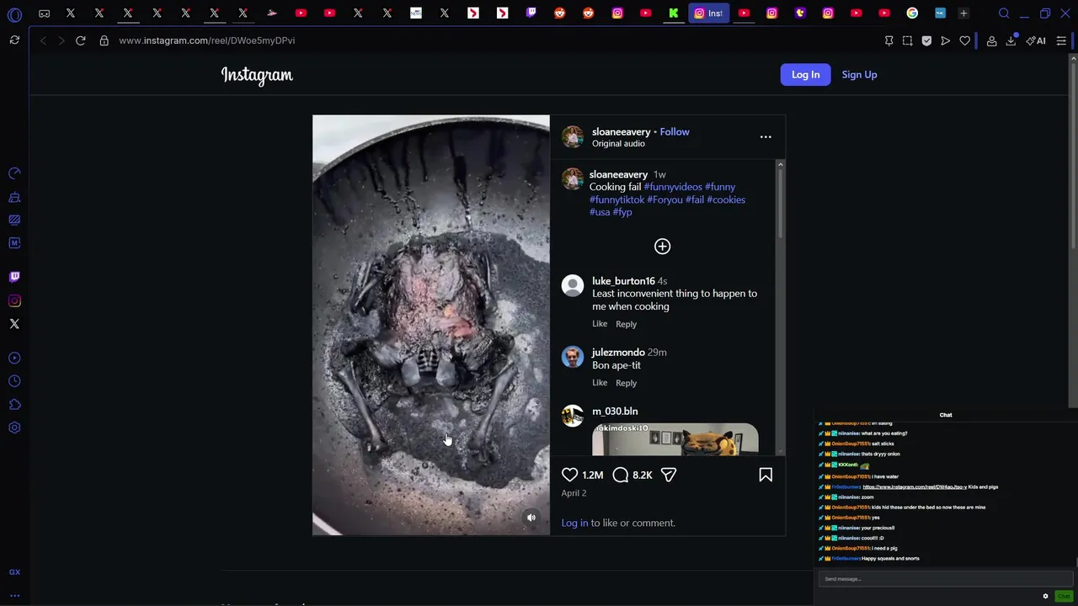
Task: Click the GIF in m_030.bln's comment
Action: click(x=675, y=439)
